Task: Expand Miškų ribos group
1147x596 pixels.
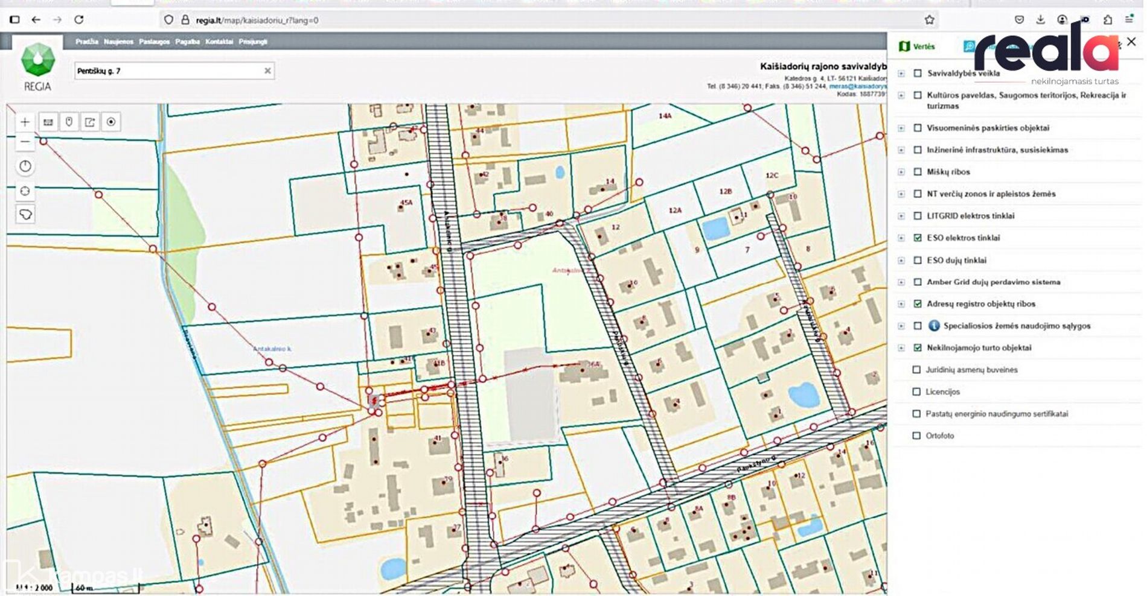Action: [901, 172]
